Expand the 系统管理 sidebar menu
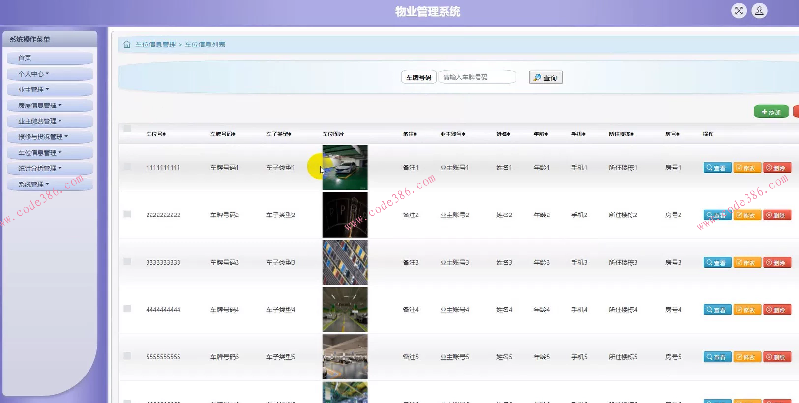The height and width of the screenshot is (403, 799). tap(50, 184)
